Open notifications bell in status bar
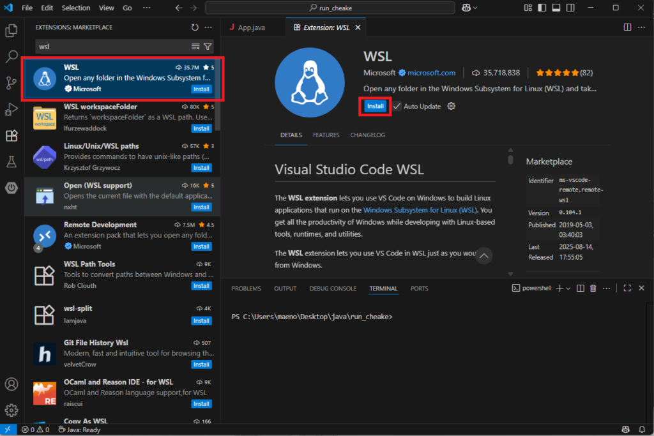654x436 pixels. [x=643, y=430]
